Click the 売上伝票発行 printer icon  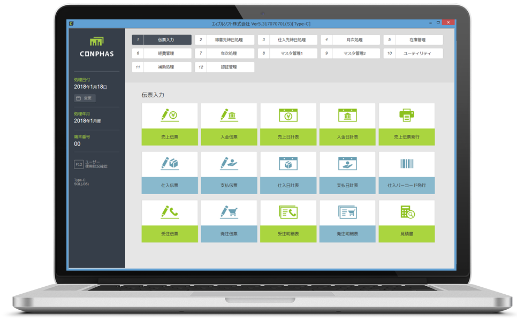click(x=407, y=116)
